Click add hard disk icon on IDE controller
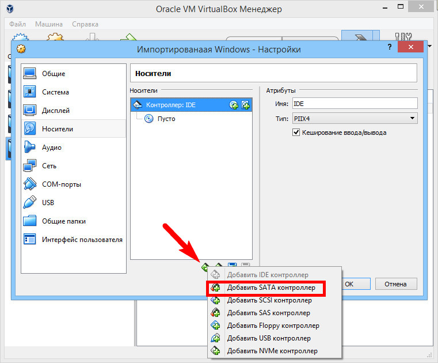 [246, 105]
